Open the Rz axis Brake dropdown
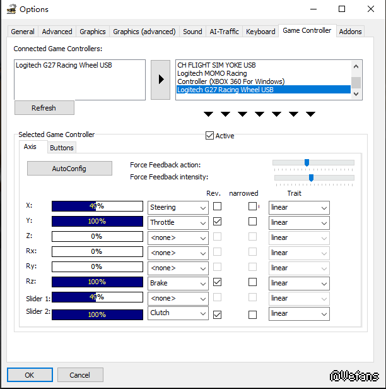The height and width of the screenshot is (389, 386). pos(178,283)
